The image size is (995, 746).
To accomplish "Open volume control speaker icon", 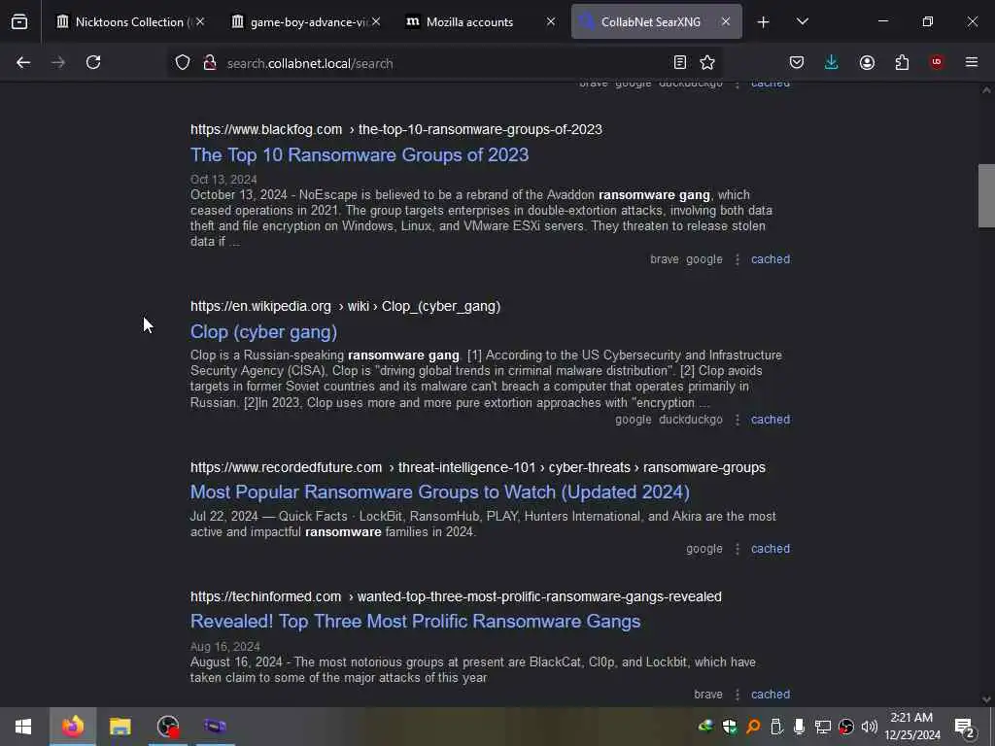I will coord(870,727).
